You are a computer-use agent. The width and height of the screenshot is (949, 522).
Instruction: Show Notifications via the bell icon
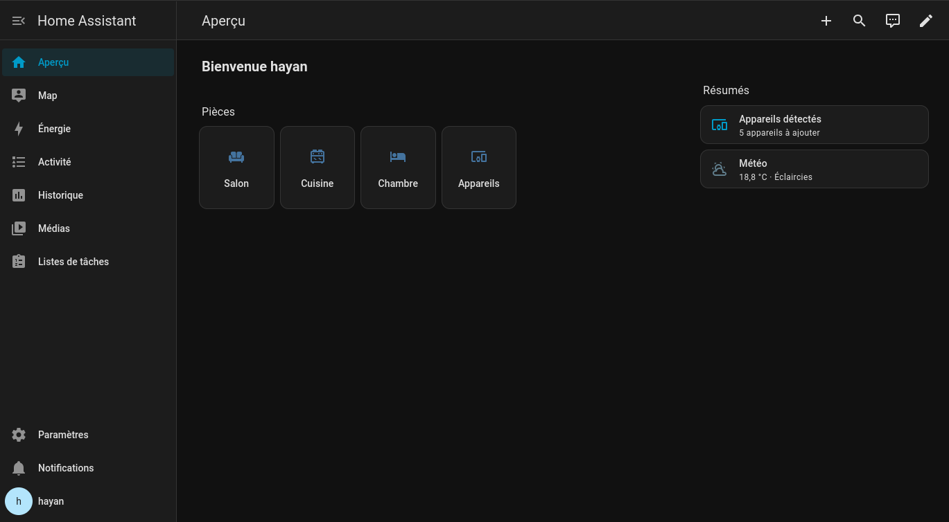19,468
